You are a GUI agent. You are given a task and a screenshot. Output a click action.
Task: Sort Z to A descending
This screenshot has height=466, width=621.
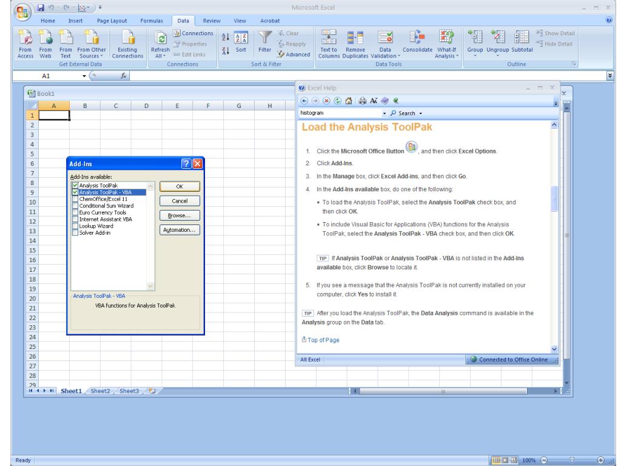tap(226, 51)
